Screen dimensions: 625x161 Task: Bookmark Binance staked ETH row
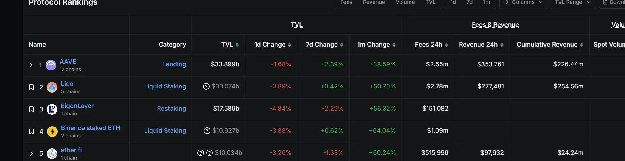pyautogui.click(x=31, y=132)
